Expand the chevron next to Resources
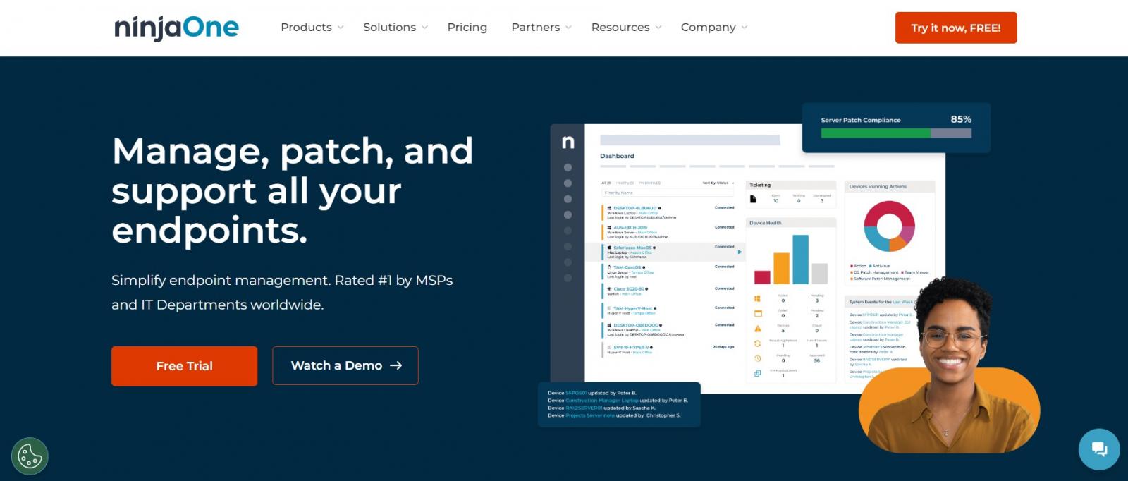Image resolution: width=1128 pixels, height=481 pixels. click(x=658, y=28)
